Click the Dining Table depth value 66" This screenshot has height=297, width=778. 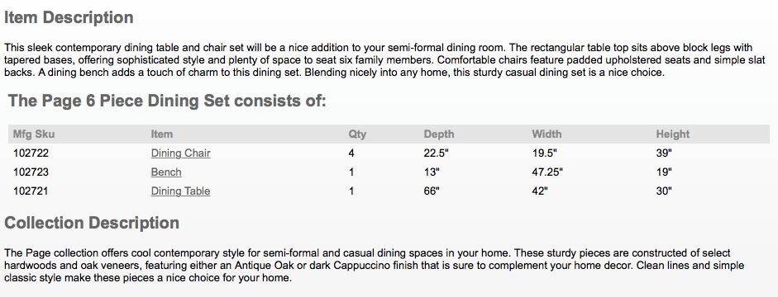pyautogui.click(x=432, y=191)
